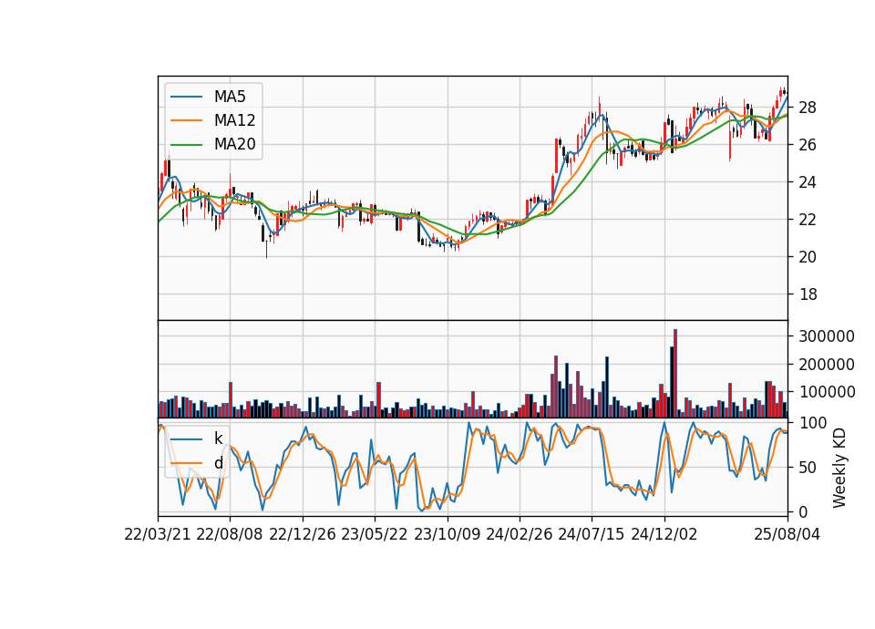The height and width of the screenshot is (629, 875).
Task: Click the blue MA5 legend line sample
Action: click(x=186, y=97)
